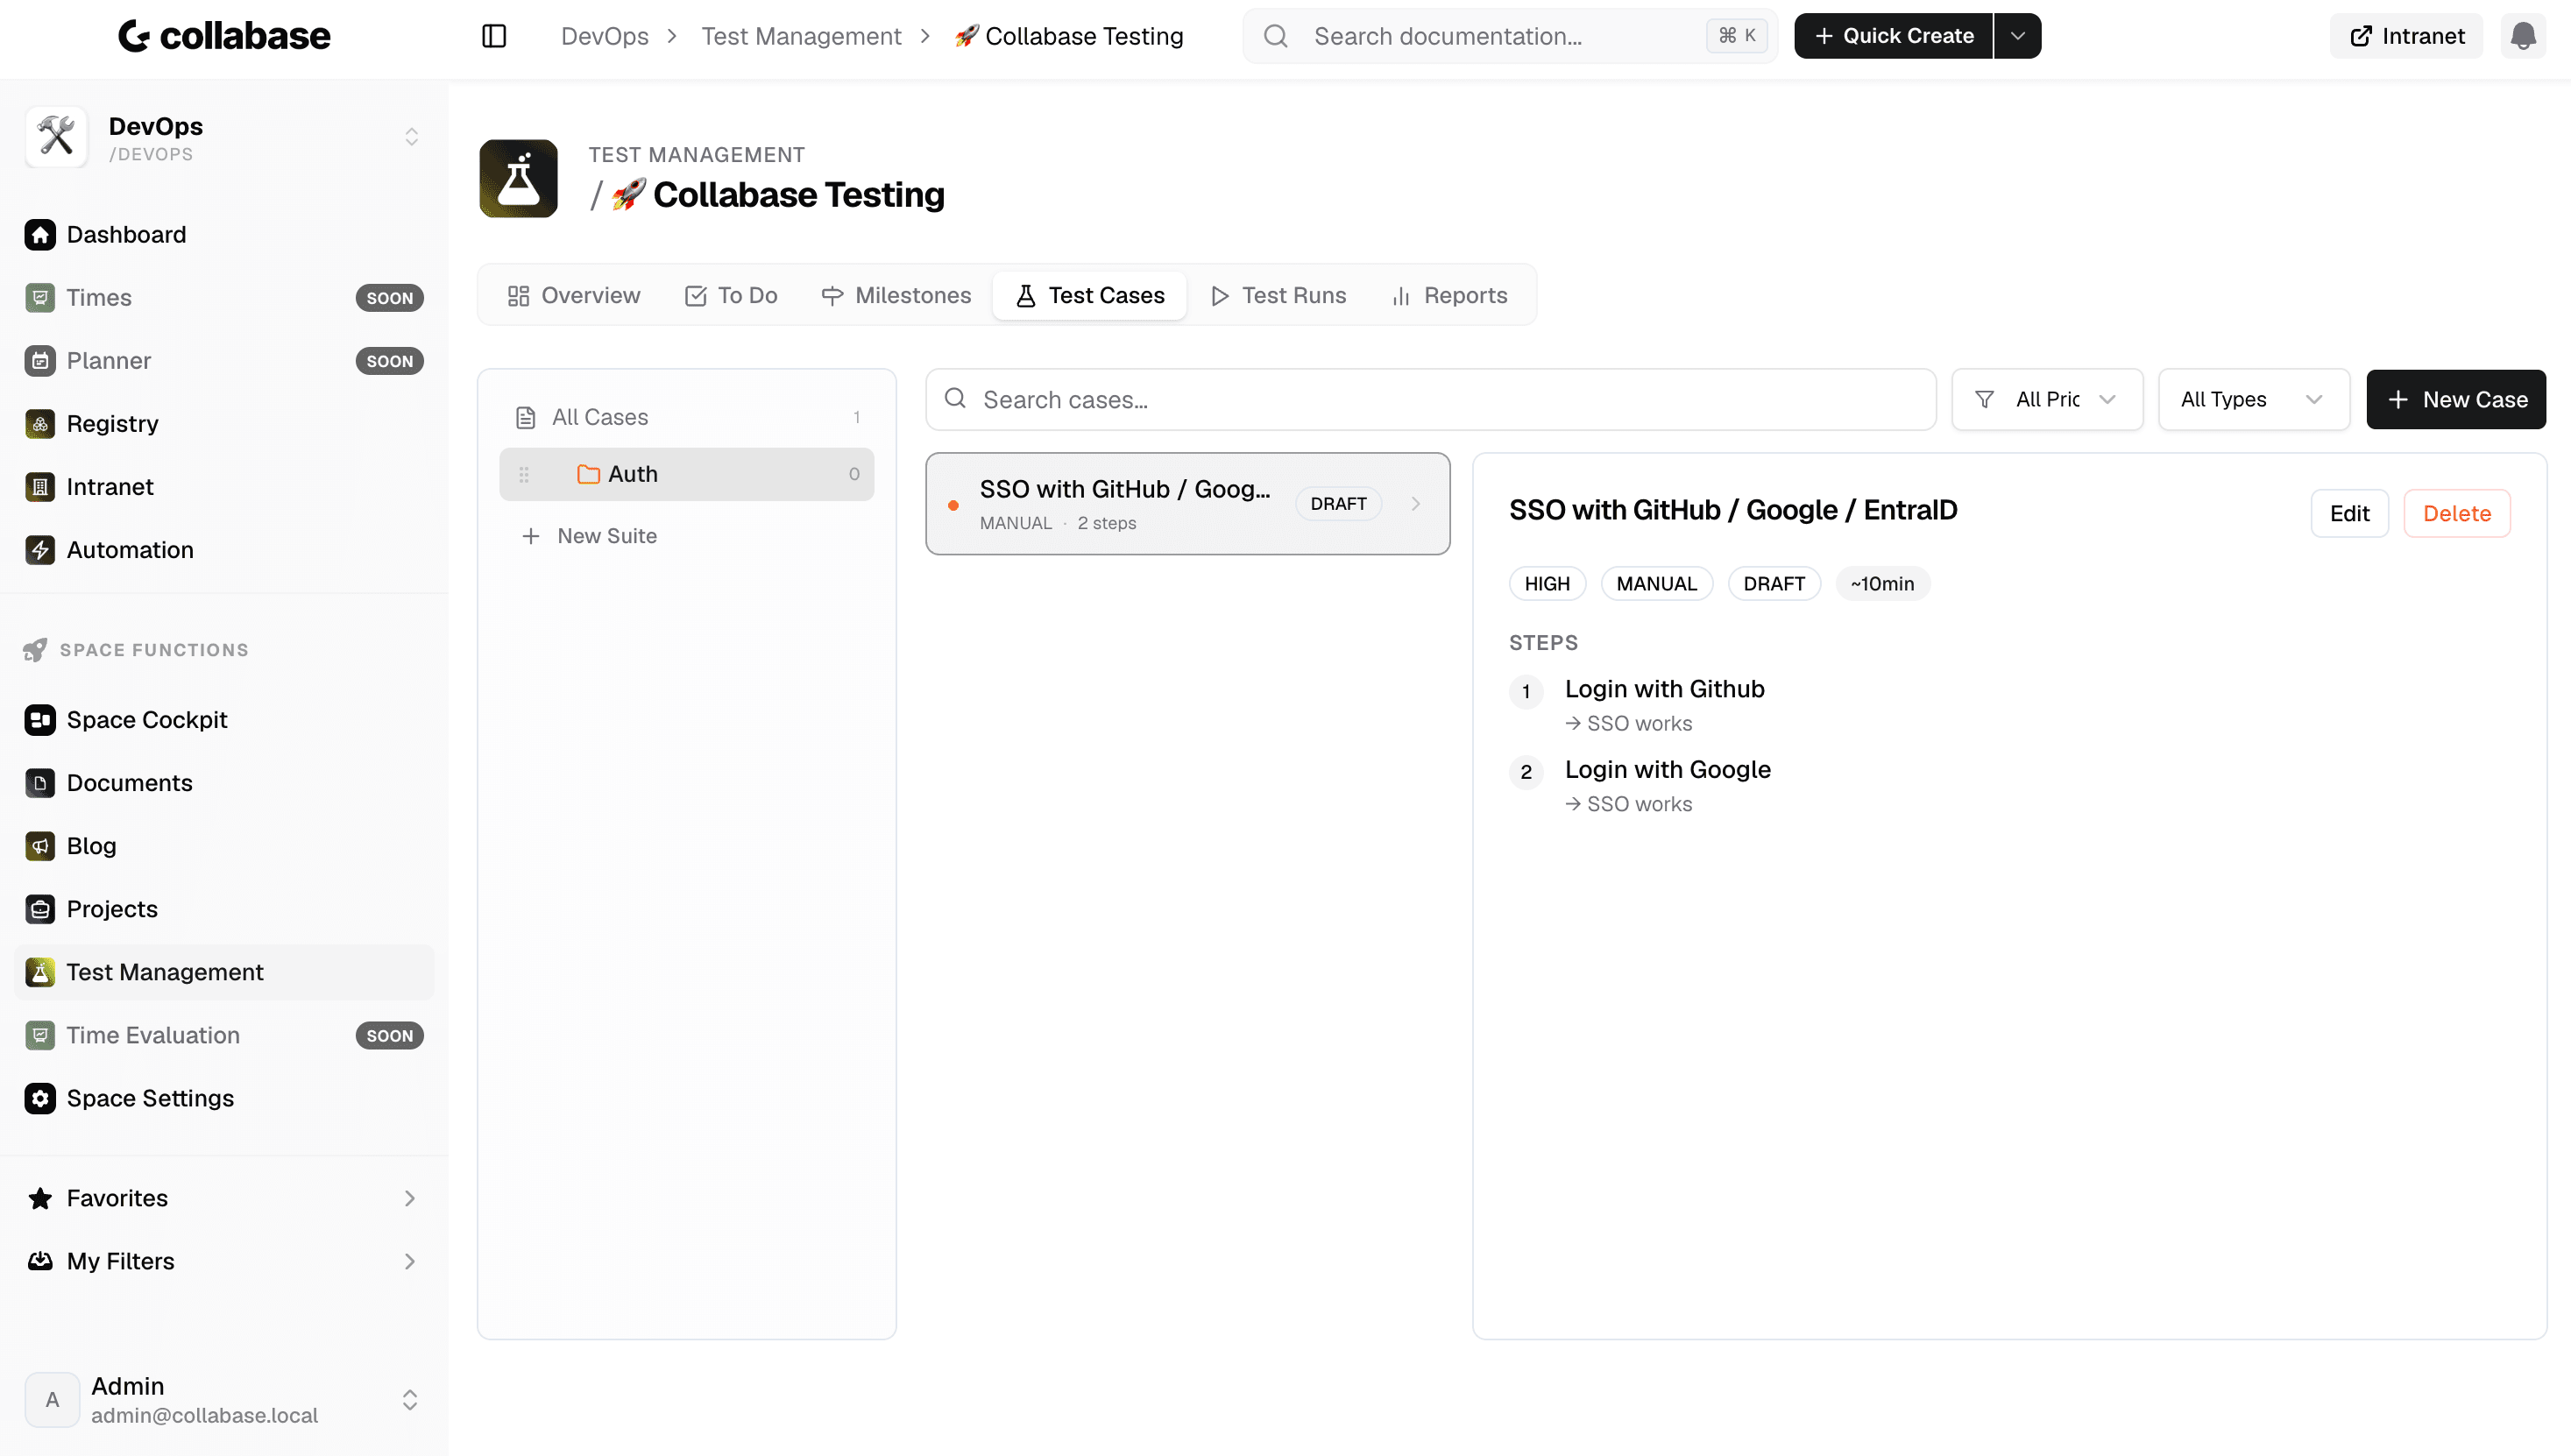Screen dimensions: 2571x1456
Task: Open the notifications bell
Action: tap(2522, 36)
